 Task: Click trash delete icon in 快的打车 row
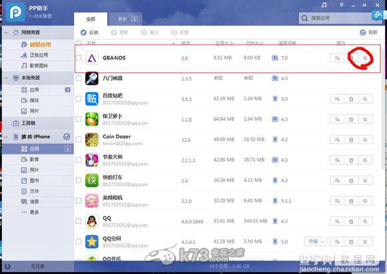pyautogui.click(x=351, y=180)
